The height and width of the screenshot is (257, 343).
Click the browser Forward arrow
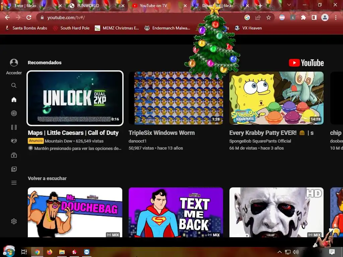[18, 17]
